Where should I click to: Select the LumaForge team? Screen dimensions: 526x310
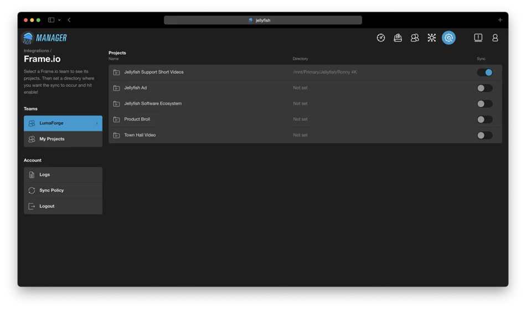point(63,123)
